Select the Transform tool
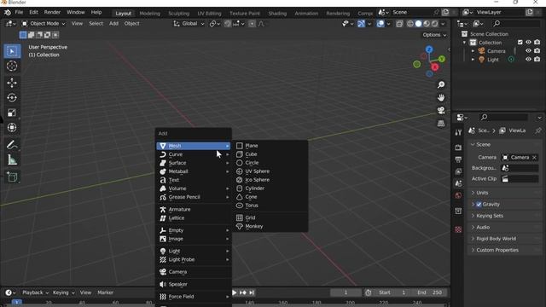Viewport: 546px width, 307px height. [x=12, y=127]
